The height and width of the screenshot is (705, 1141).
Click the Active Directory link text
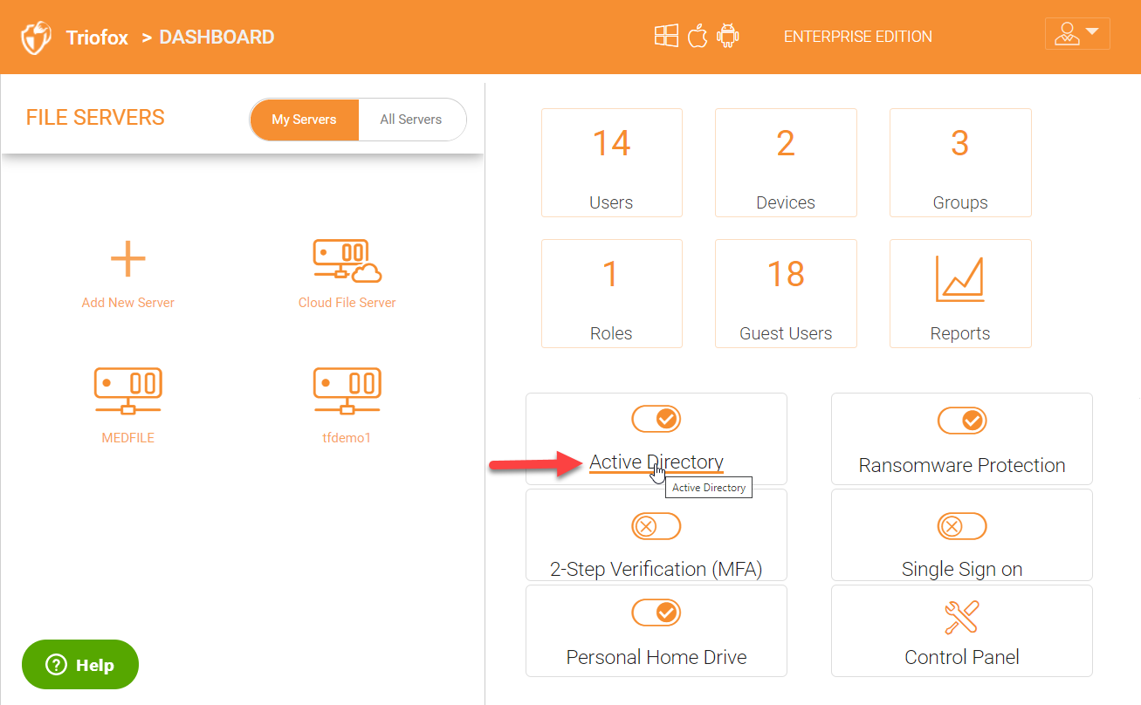click(656, 462)
